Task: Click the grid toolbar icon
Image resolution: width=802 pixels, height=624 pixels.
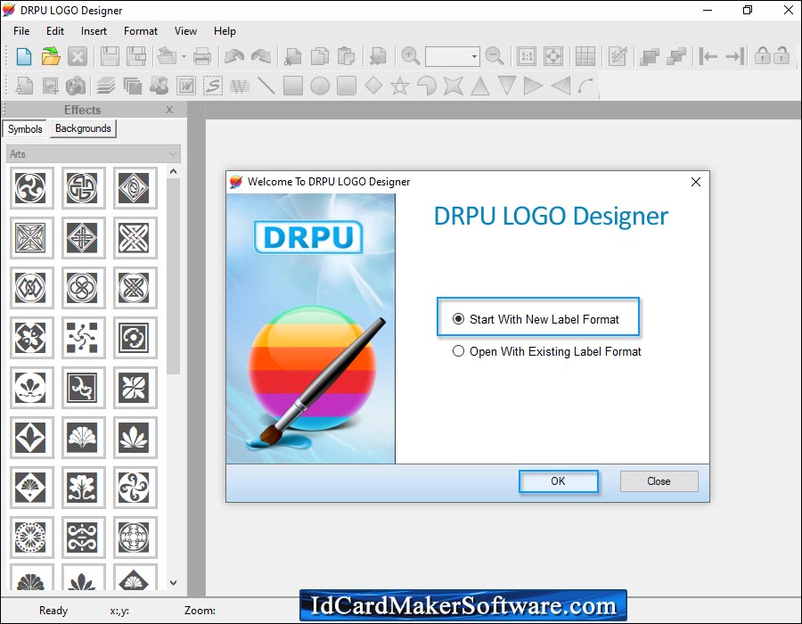Action: [585, 56]
